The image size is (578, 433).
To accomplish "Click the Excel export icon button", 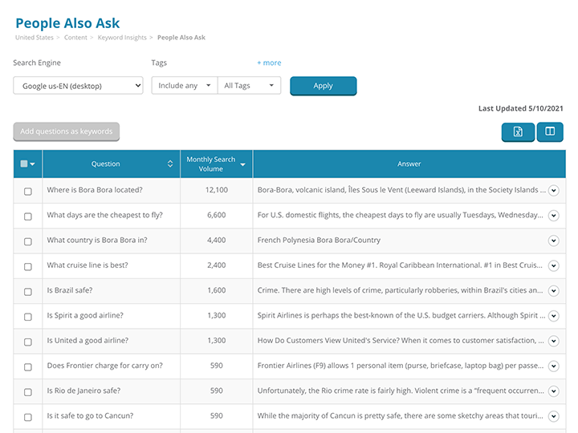I will coord(518,132).
